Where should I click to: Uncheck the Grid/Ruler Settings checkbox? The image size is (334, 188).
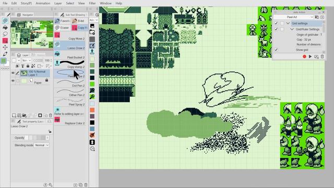[x=276, y=29]
